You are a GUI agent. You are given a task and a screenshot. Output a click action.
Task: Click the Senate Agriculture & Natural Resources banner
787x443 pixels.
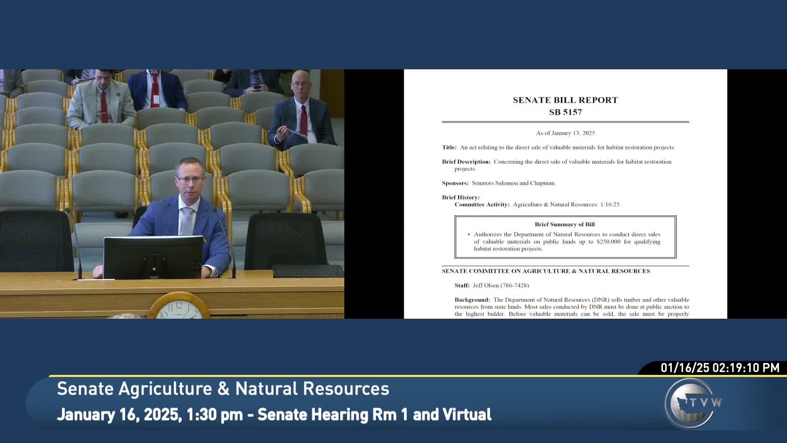point(223,388)
